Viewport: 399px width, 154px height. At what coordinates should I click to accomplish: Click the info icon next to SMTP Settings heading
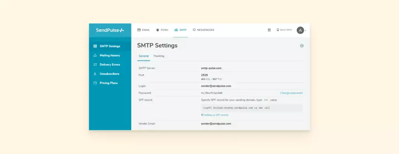click(302, 46)
